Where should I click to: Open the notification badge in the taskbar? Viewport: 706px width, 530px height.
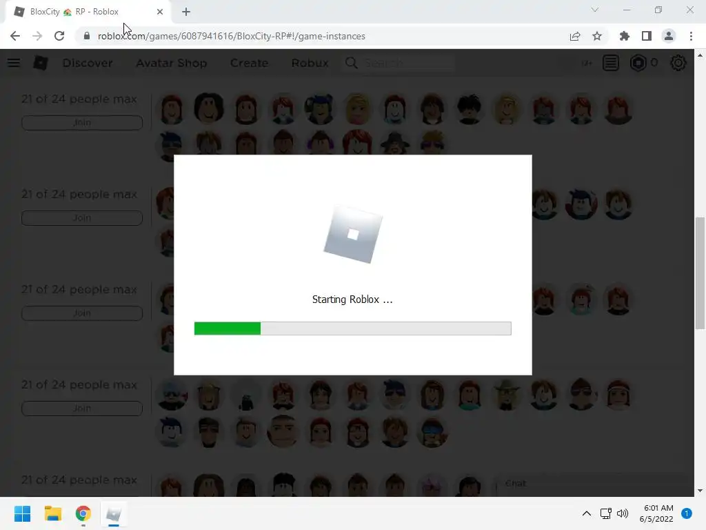tap(686, 513)
